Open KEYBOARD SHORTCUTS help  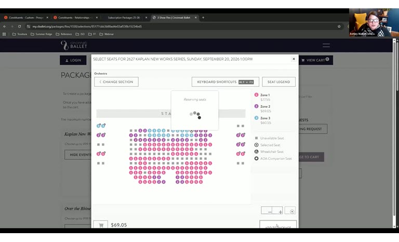(225, 82)
